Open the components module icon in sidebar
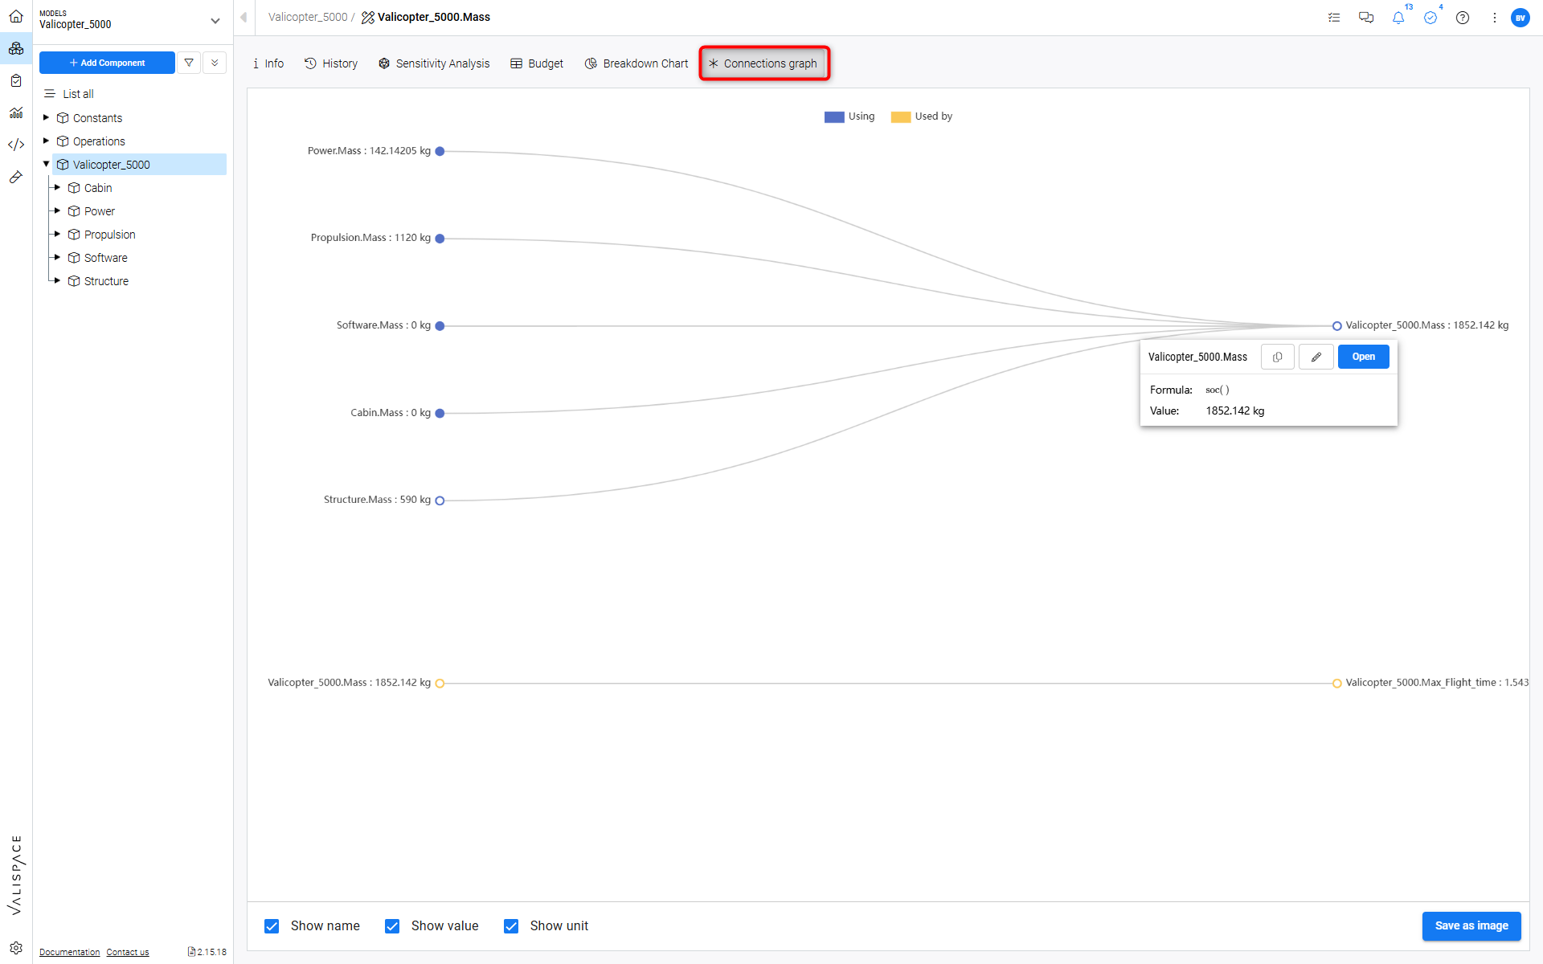Image resolution: width=1543 pixels, height=964 pixels. pyautogui.click(x=16, y=48)
